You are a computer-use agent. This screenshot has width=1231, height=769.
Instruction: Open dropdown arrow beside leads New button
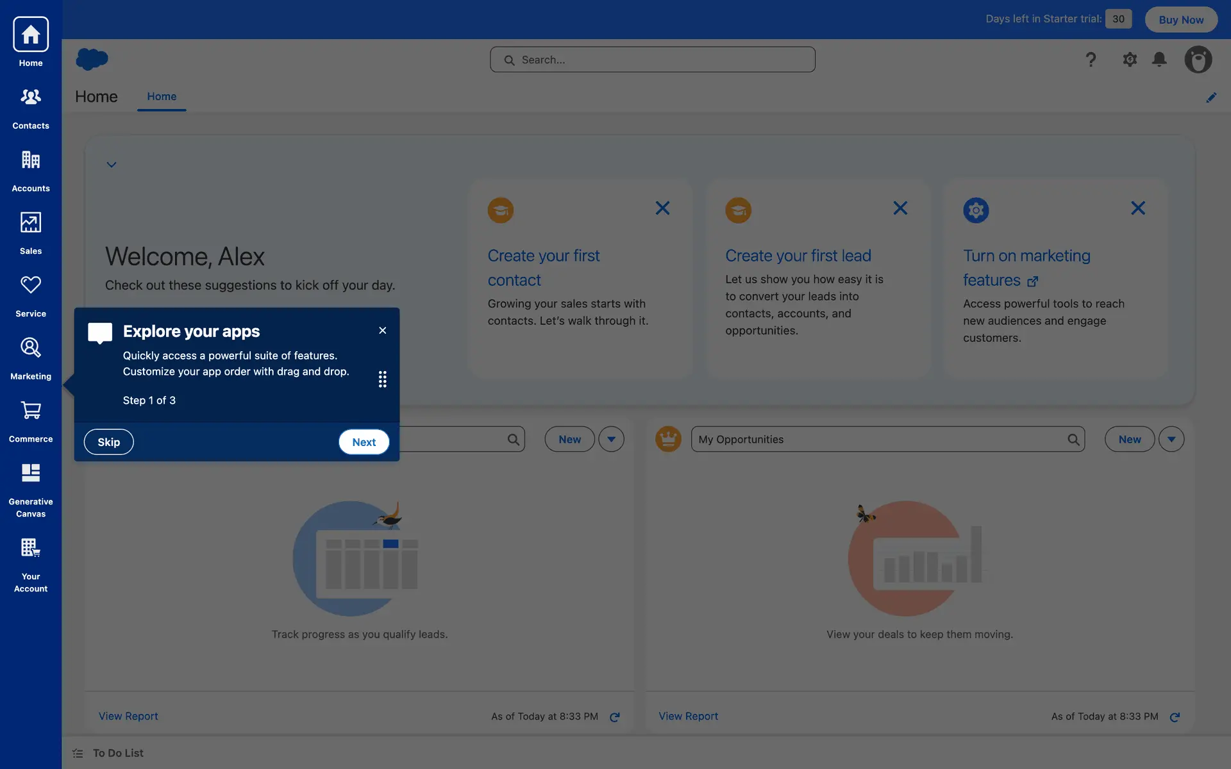click(x=611, y=439)
